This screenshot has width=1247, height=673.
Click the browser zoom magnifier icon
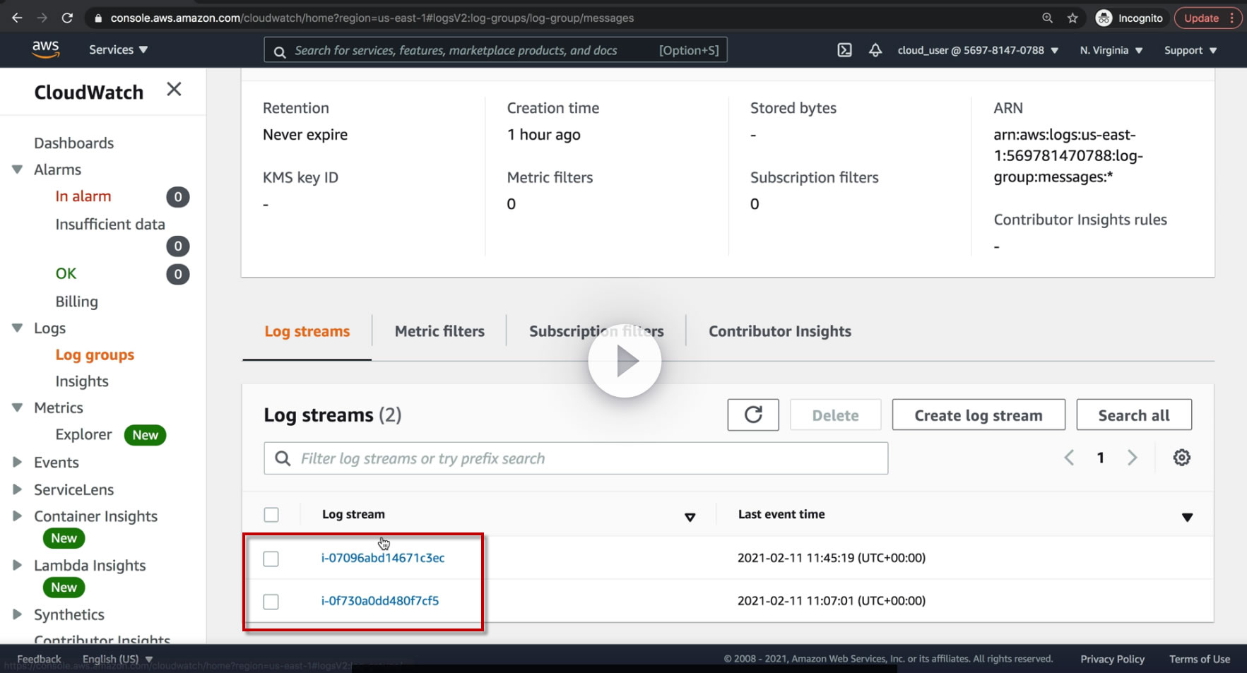click(x=1047, y=18)
